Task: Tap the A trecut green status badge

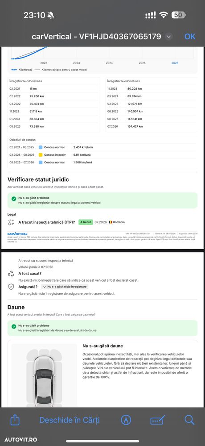Action: [x=86, y=222]
